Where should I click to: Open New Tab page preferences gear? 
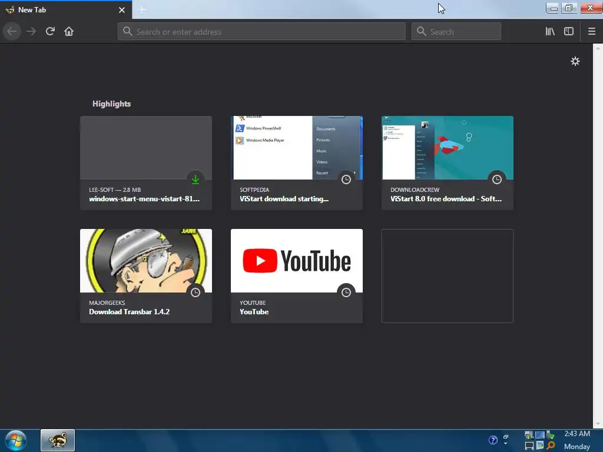coord(575,61)
